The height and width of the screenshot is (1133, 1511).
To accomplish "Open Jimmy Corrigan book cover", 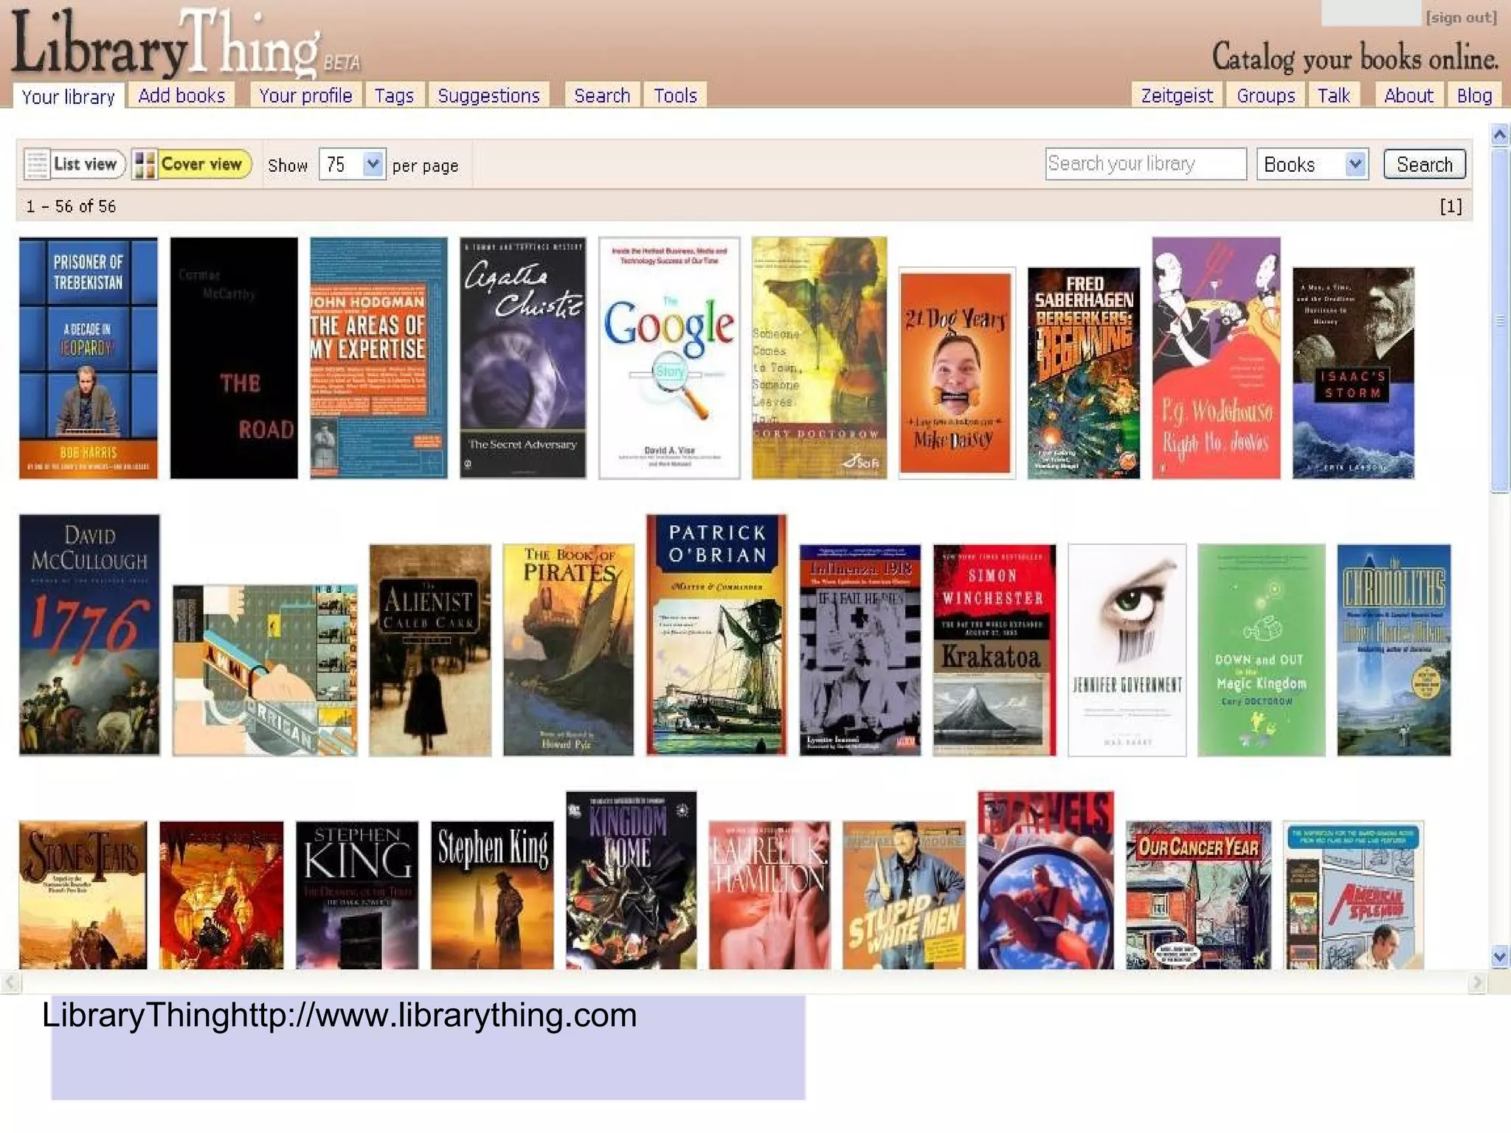I will pos(265,671).
